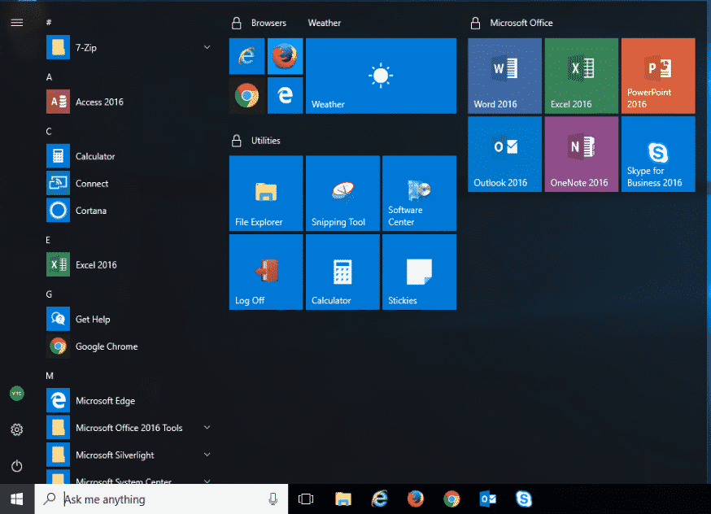Launch PowerPoint 2016 tile
This screenshot has width=711, height=514.
(x=658, y=76)
